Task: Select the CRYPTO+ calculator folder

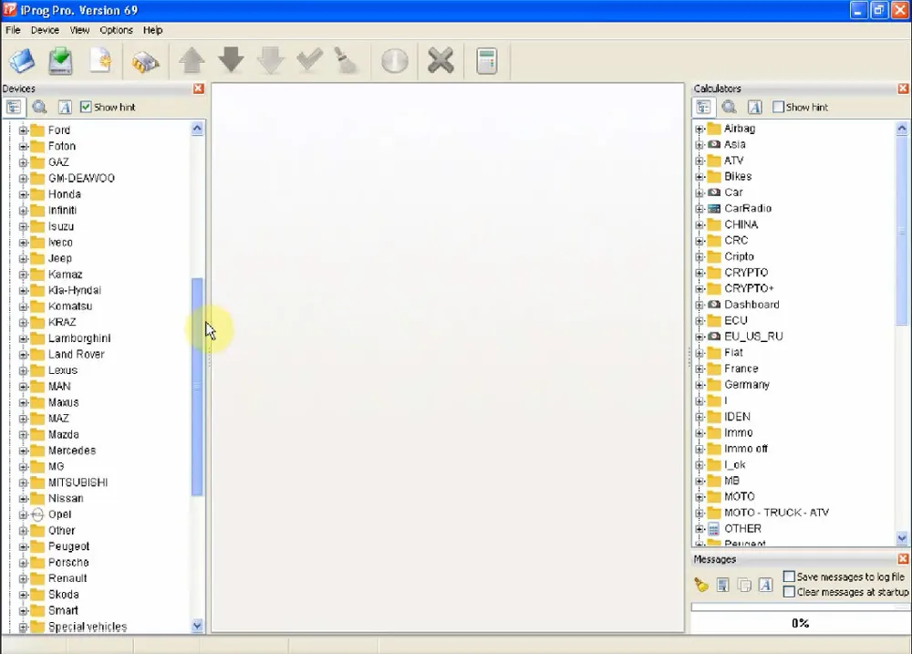Action: (749, 288)
